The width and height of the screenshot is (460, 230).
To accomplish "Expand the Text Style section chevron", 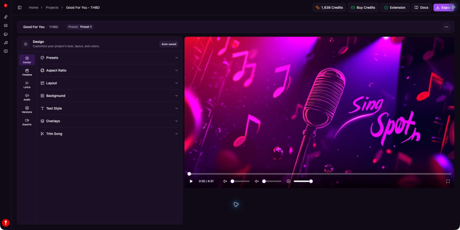I will pyautogui.click(x=176, y=108).
